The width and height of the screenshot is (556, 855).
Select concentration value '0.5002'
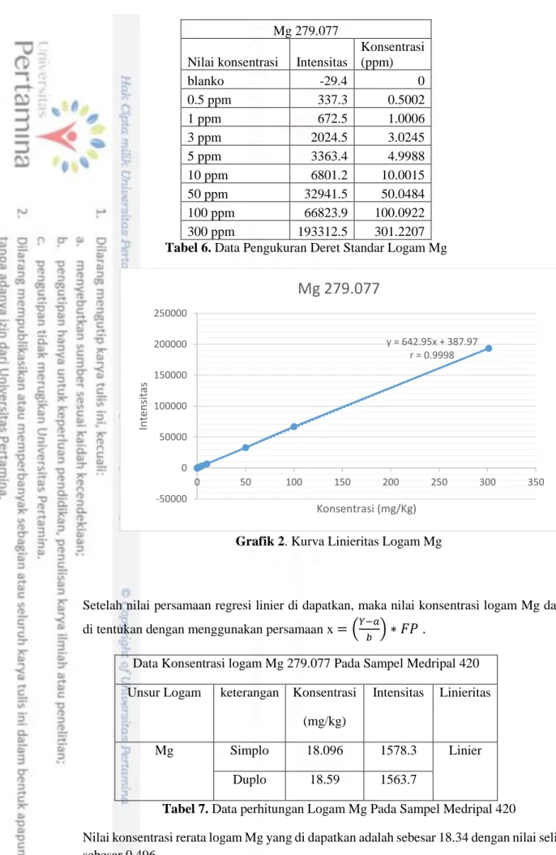click(405, 99)
